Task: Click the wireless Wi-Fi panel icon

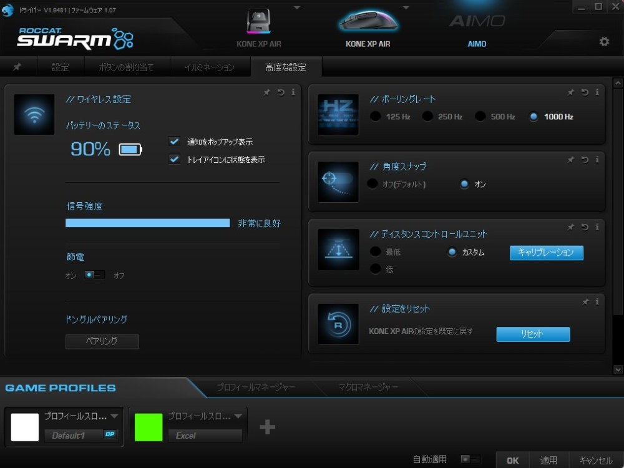Action: coord(34,115)
